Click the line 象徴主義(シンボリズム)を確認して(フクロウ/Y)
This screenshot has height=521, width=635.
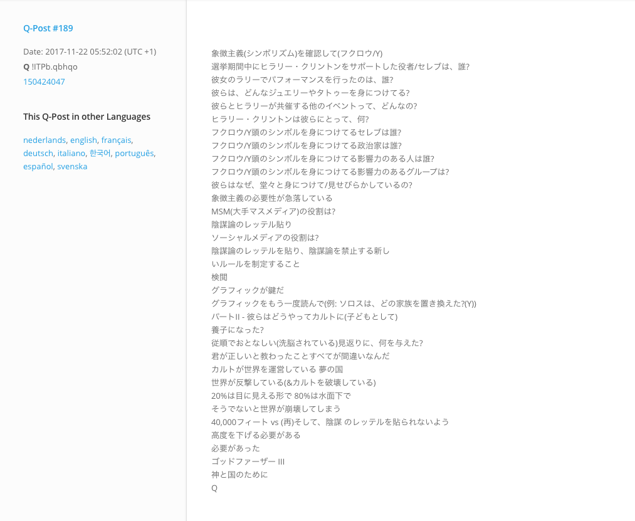(x=297, y=53)
